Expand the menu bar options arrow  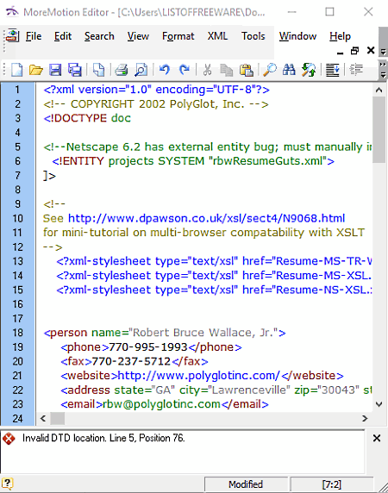coord(383,52)
